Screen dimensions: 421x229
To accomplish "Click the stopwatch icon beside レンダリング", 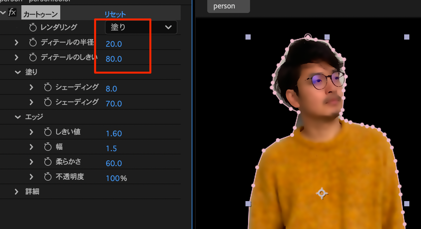I will click(33, 28).
